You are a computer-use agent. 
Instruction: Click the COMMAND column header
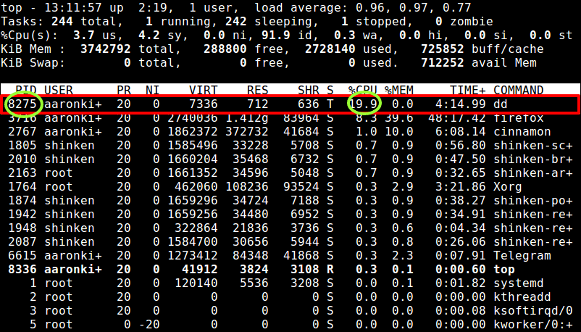519,90
